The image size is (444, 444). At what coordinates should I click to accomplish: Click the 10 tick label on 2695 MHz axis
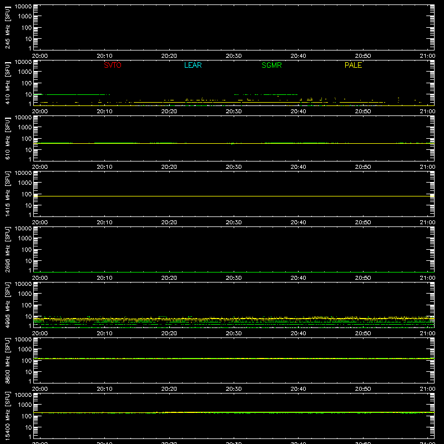point(28,261)
